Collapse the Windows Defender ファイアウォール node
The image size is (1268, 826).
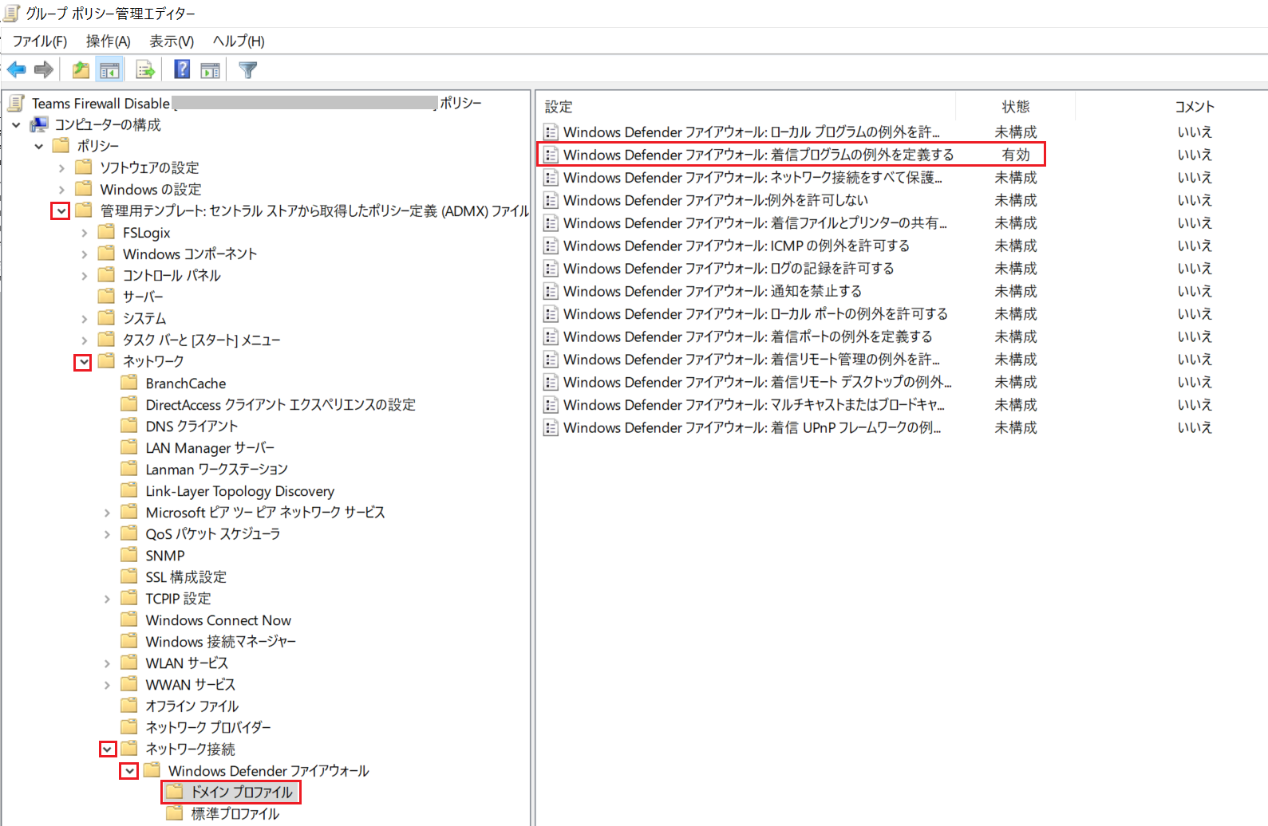tap(129, 771)
